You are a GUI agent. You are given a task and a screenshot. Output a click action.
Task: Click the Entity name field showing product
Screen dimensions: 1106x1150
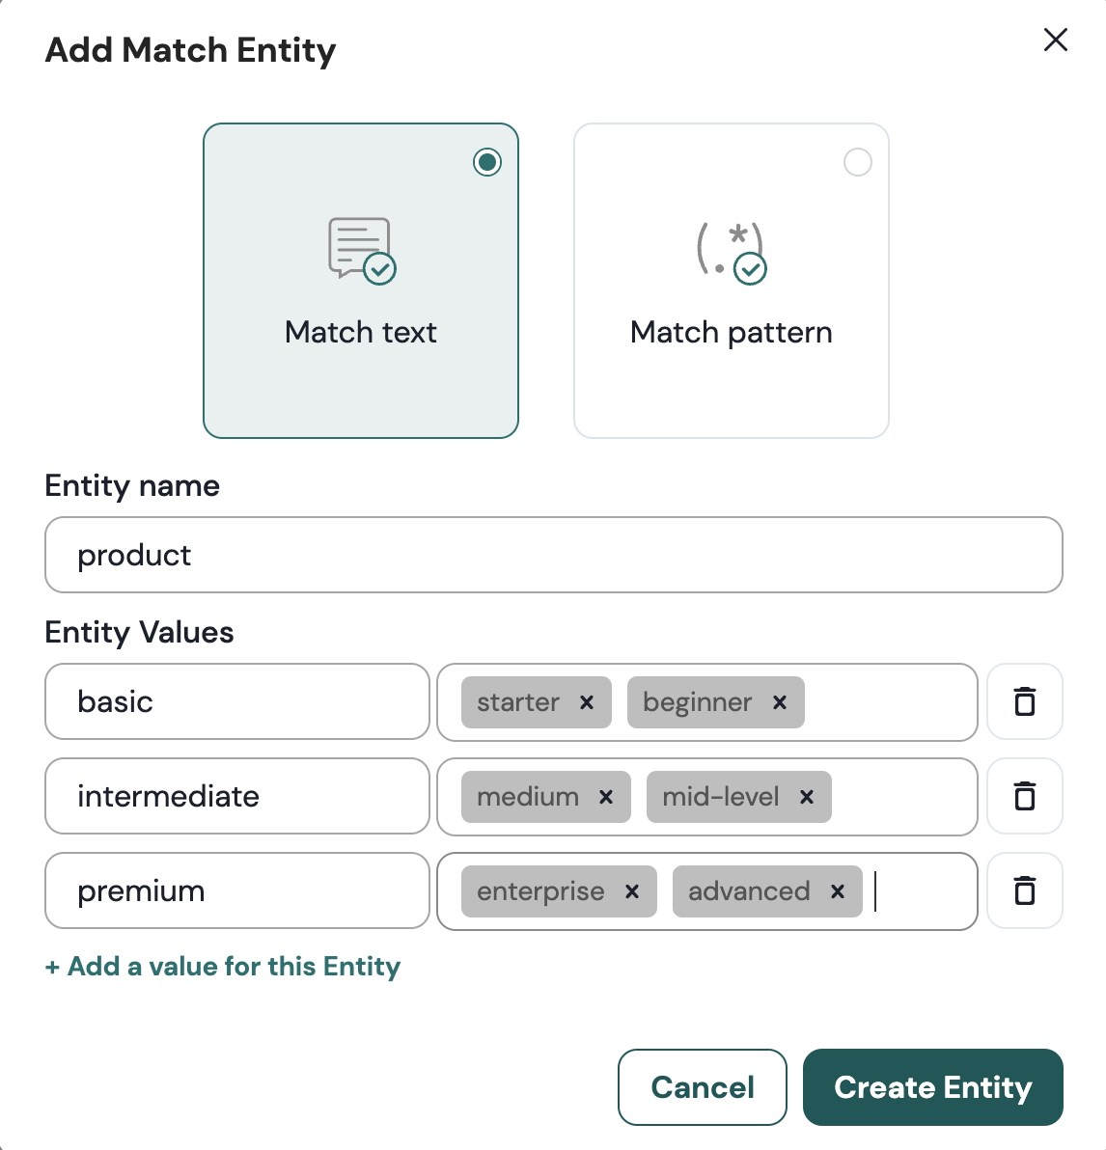[x=552, y=555]
